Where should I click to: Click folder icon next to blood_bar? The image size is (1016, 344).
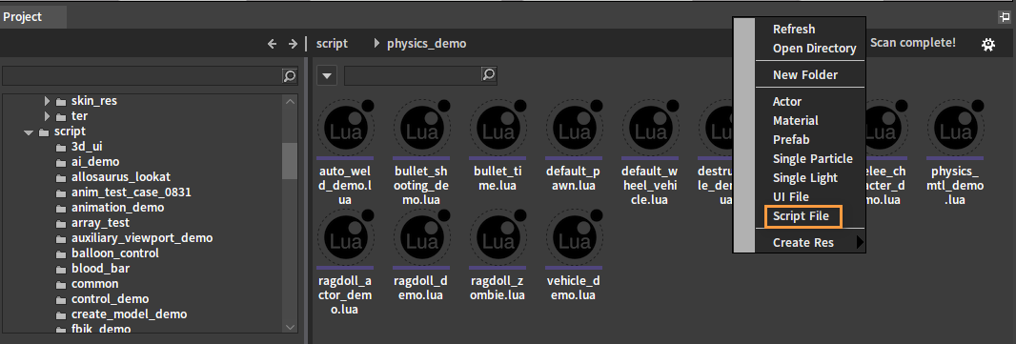pyautogui.click(x=60, y=269)
